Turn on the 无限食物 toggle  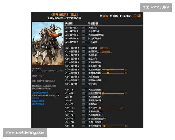(83, 55)
